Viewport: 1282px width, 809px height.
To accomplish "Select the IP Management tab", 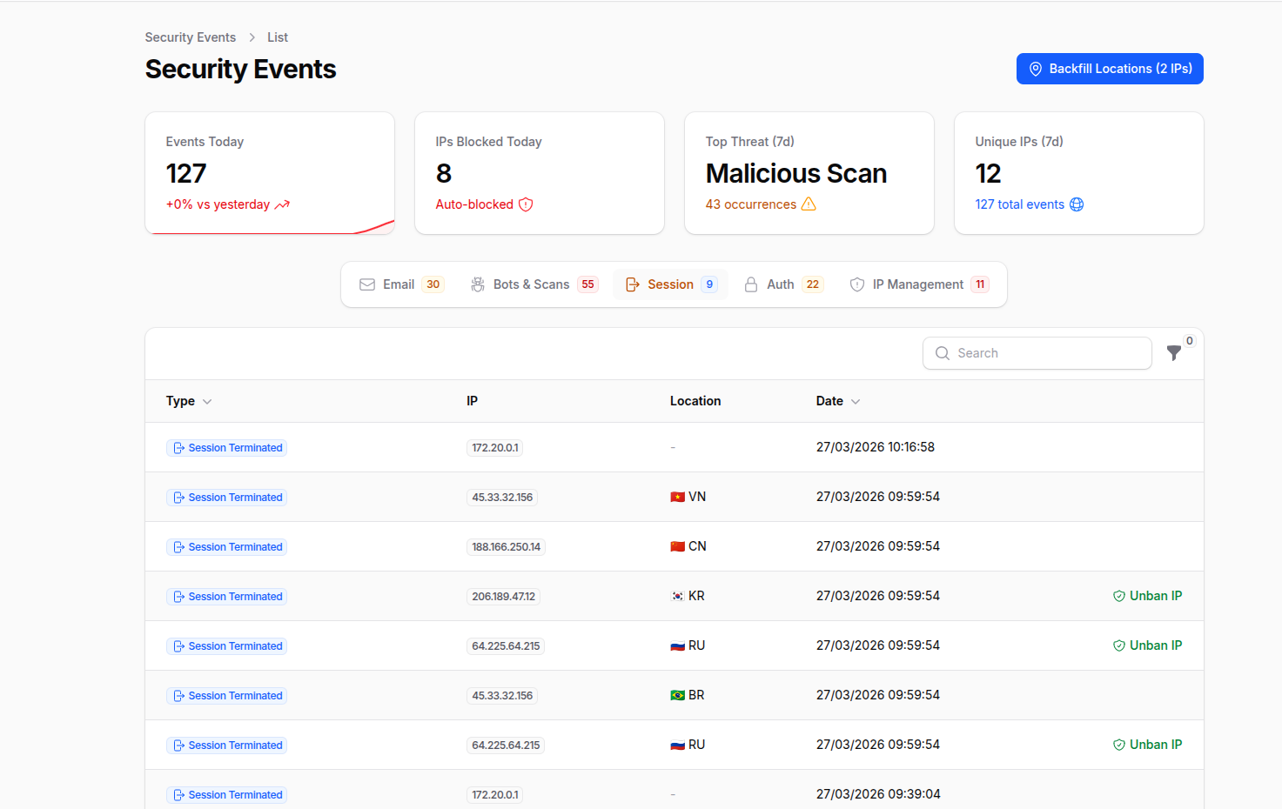I will [918, 284].
